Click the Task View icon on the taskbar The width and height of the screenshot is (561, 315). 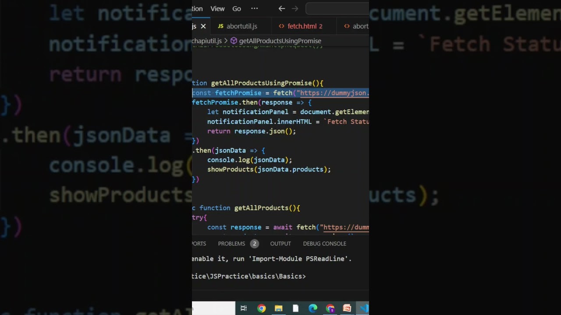pos(244,308)
